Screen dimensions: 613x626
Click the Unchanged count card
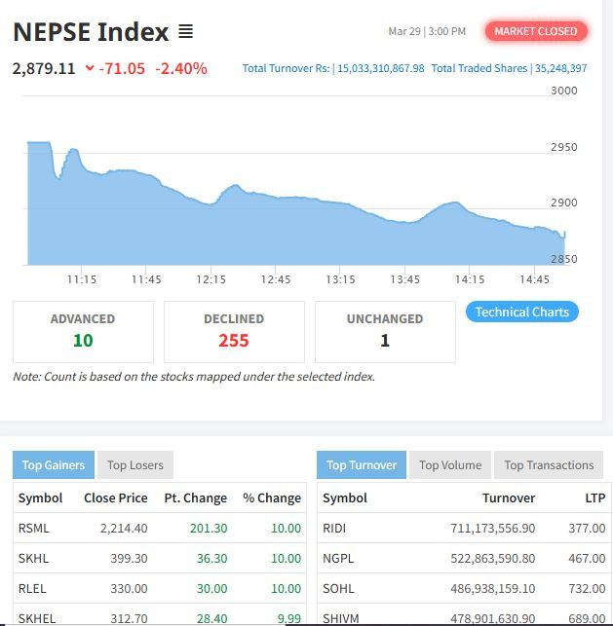385,331
